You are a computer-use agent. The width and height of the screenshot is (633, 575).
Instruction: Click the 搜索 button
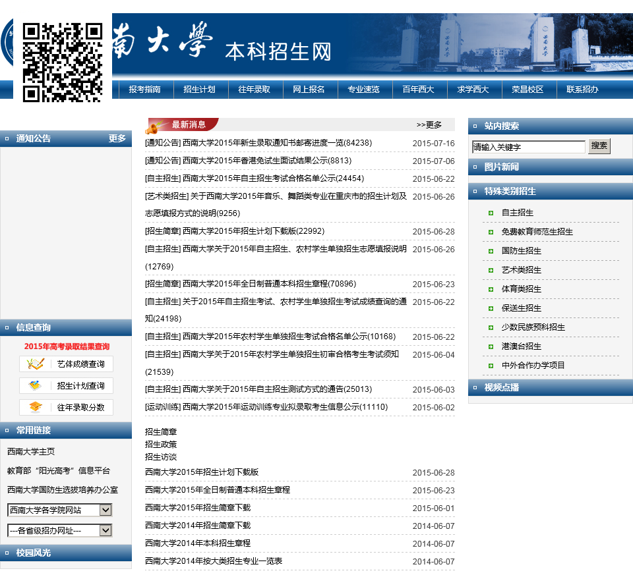pos(599,146)
